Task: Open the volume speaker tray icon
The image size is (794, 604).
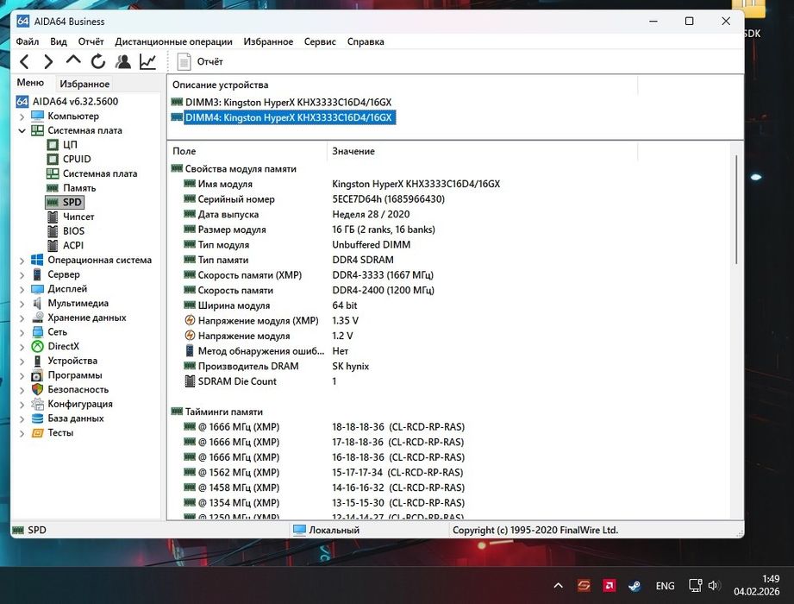Action: (714, 586)
